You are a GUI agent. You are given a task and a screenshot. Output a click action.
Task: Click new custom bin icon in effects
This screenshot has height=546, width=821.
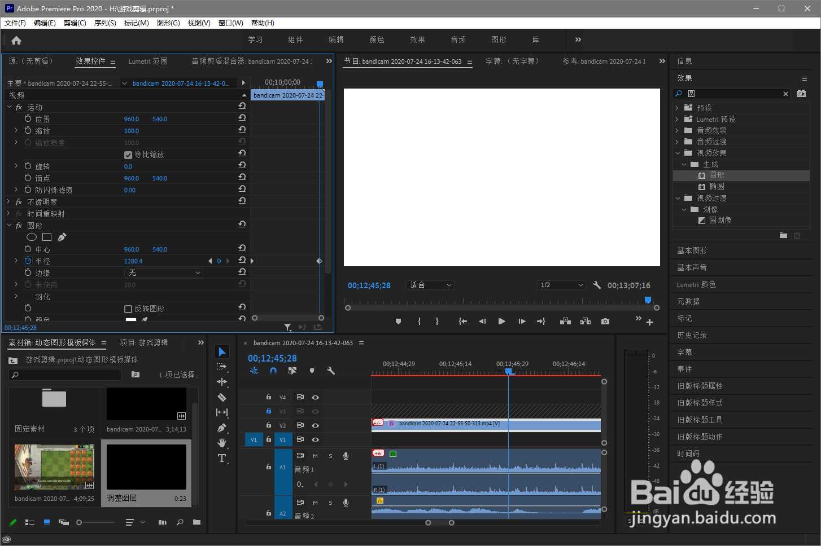tap(783, 235)
